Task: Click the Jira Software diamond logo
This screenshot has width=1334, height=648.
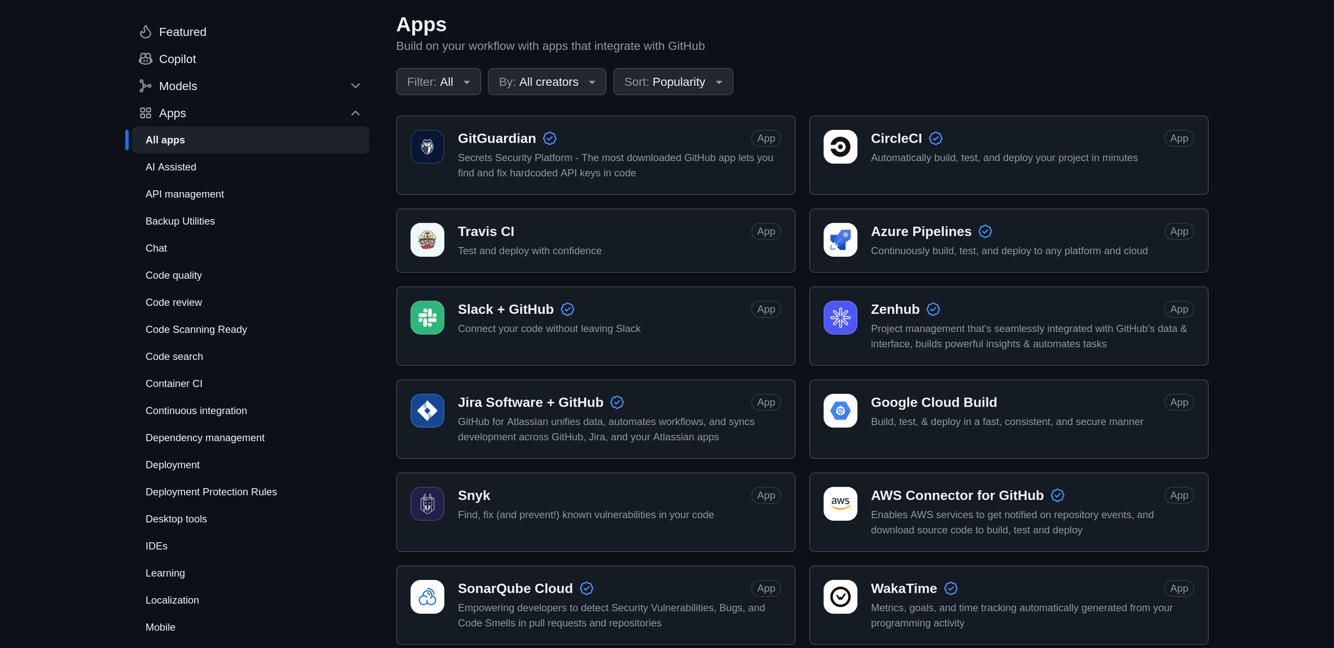Action: (427, 411)
